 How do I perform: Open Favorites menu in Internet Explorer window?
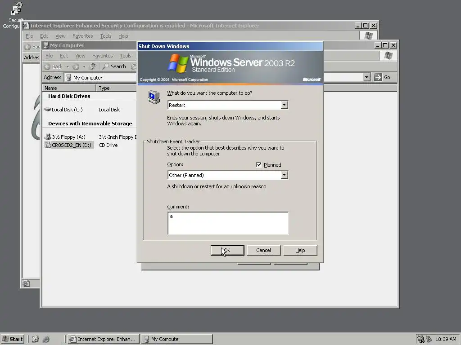[x=83, y=36]
